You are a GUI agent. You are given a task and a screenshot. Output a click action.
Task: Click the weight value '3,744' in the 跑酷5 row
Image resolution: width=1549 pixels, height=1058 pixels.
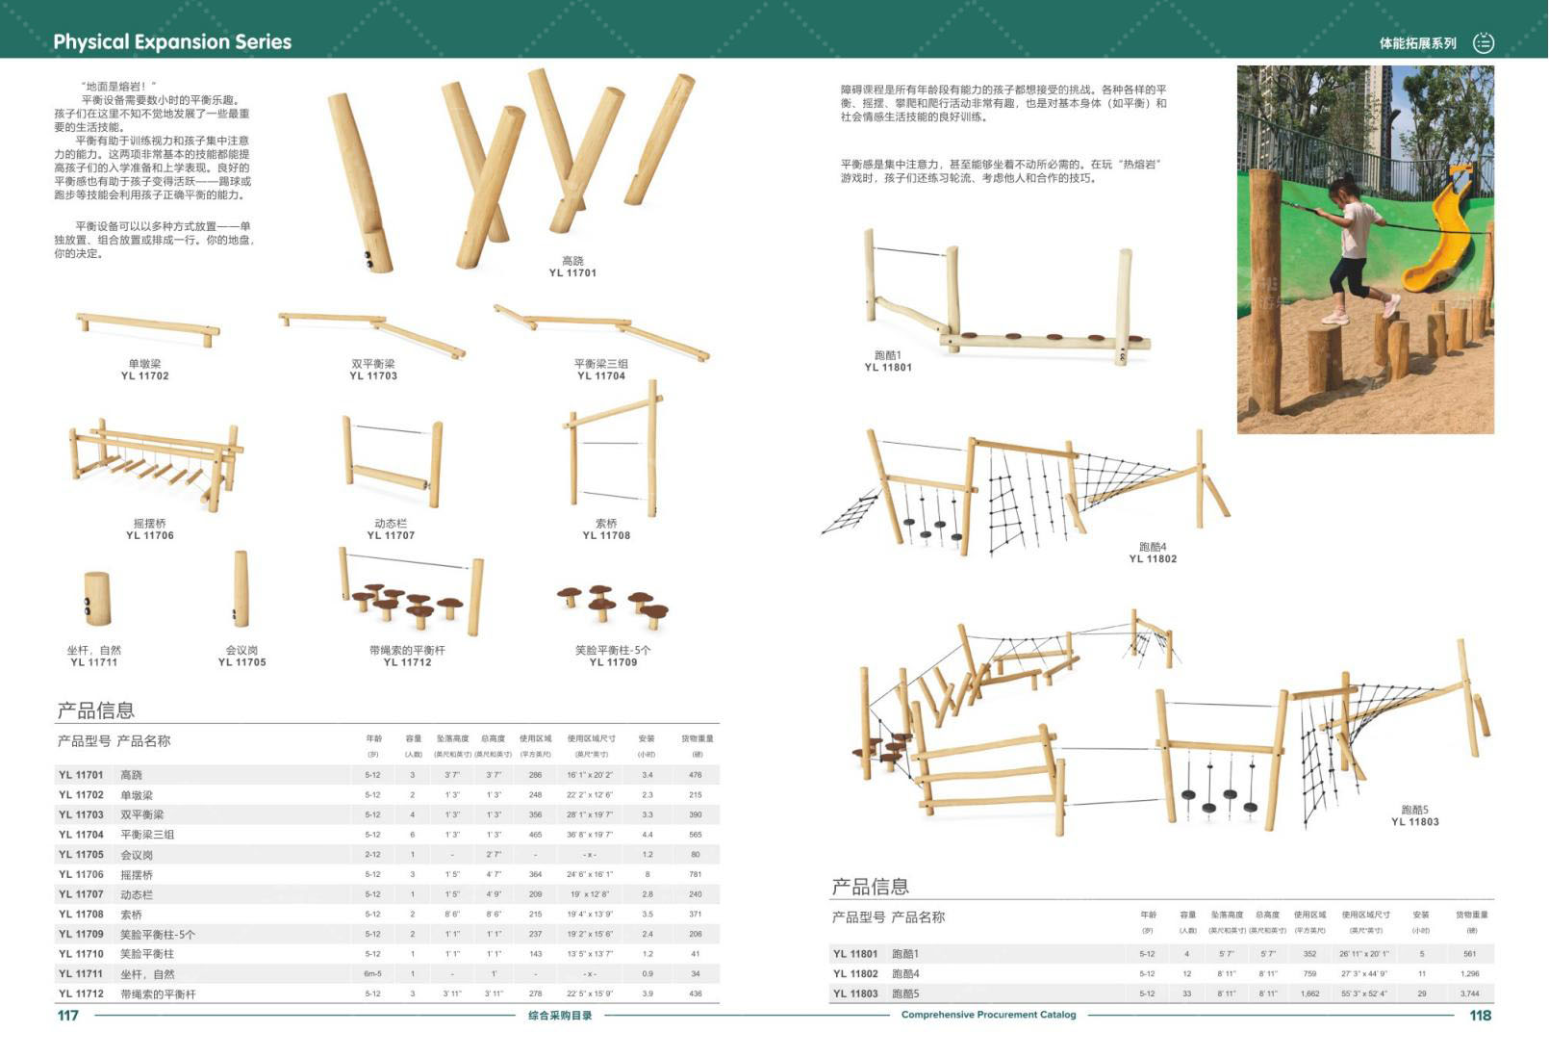point(1469,993)
